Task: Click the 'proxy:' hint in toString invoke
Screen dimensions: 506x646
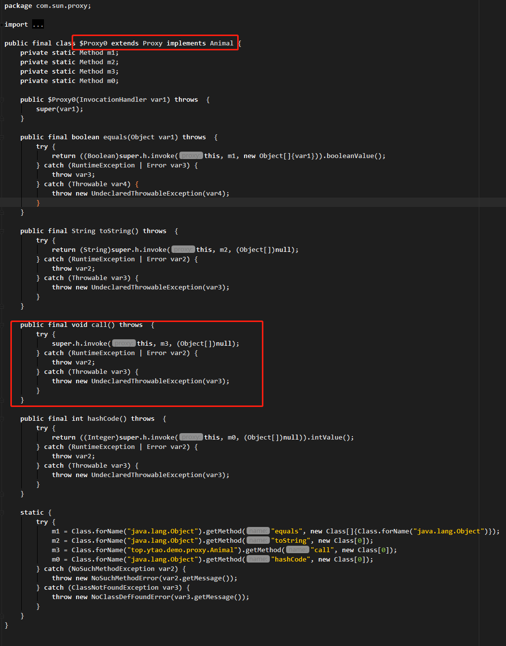Action: [183, 250]
